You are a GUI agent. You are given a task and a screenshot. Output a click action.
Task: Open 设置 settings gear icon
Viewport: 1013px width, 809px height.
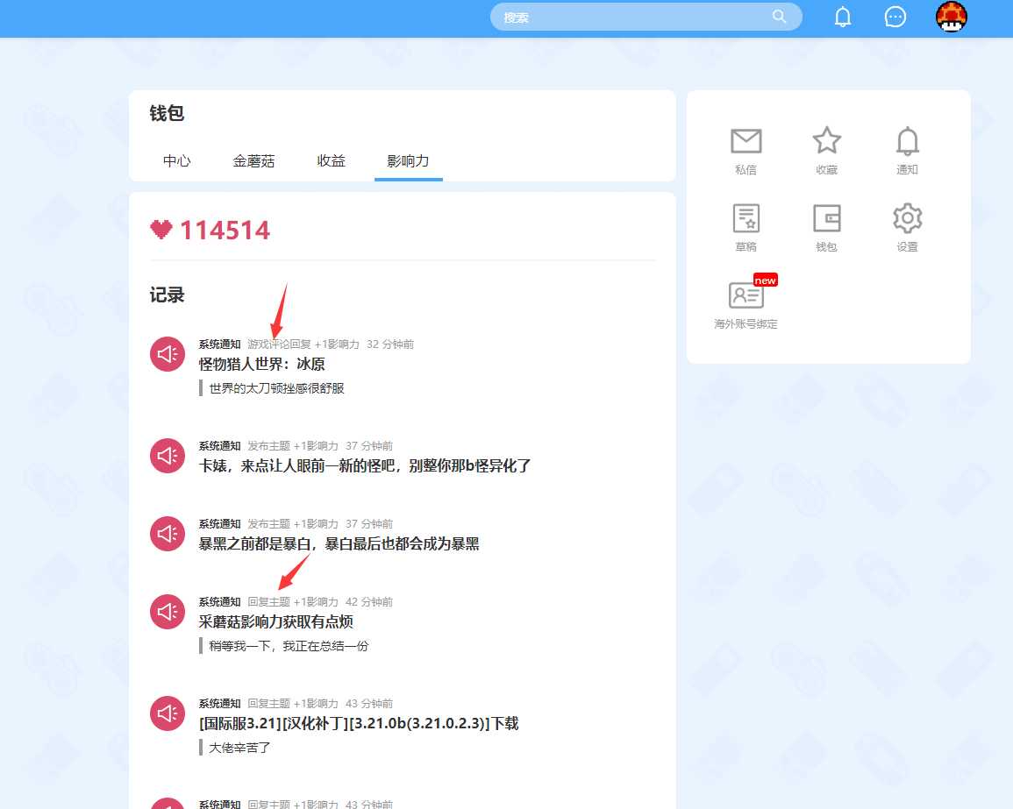[907, 219]
